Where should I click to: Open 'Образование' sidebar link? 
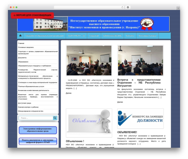click(23, 62)
